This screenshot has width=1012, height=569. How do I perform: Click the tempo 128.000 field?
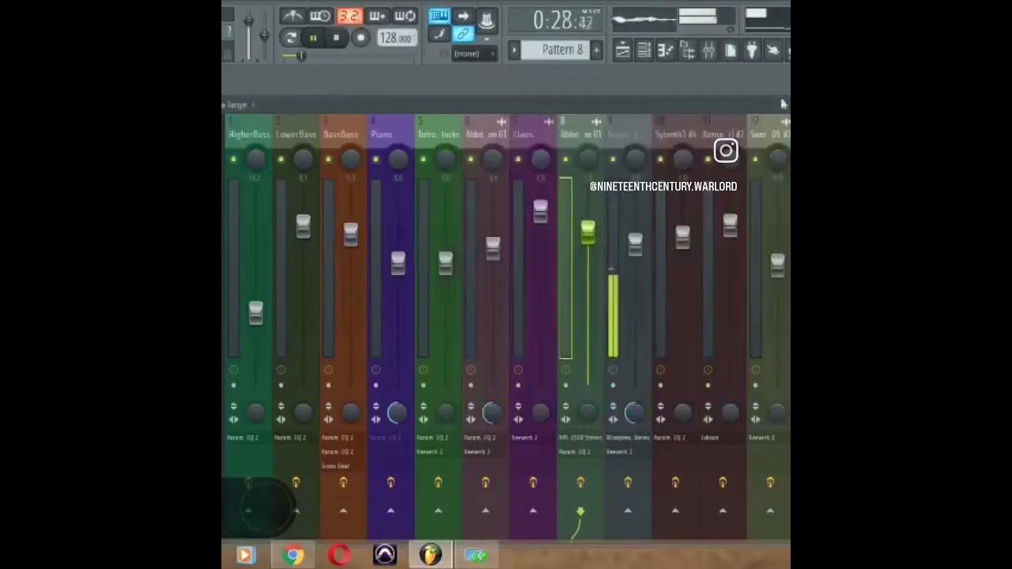click(396, 38)
